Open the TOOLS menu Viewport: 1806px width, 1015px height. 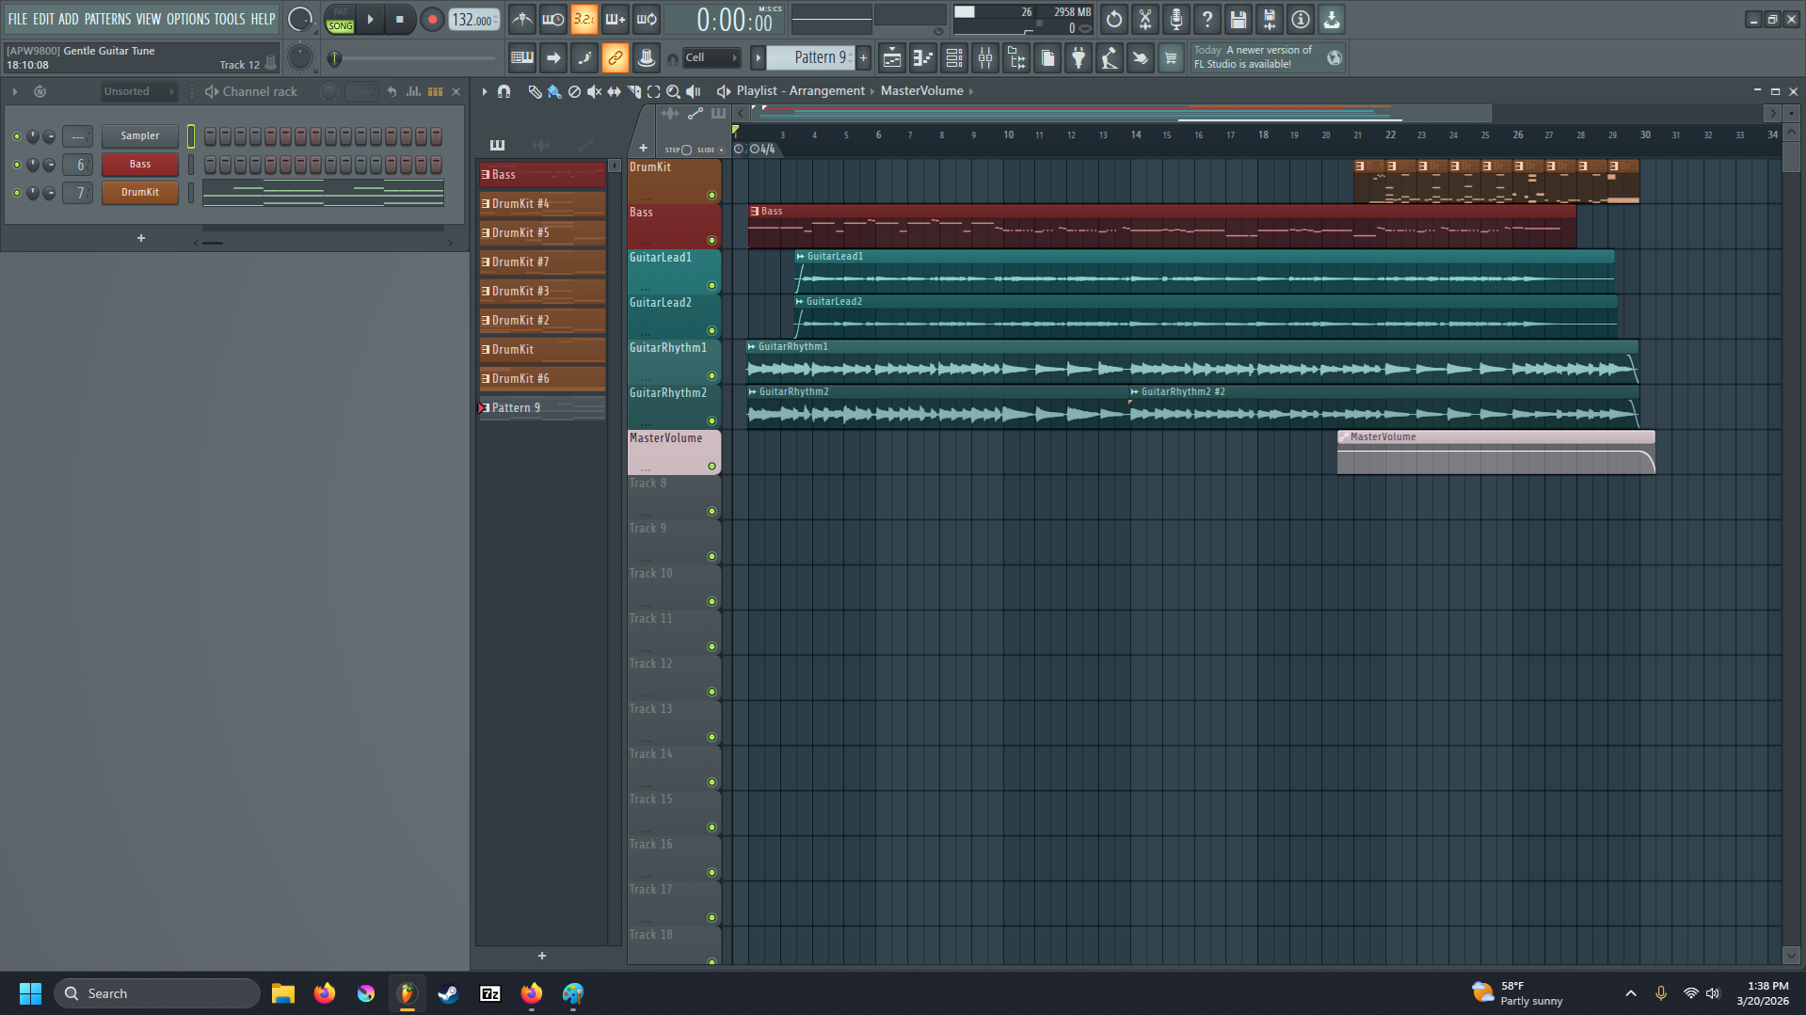pyautogui.click(x=229, y=19)
